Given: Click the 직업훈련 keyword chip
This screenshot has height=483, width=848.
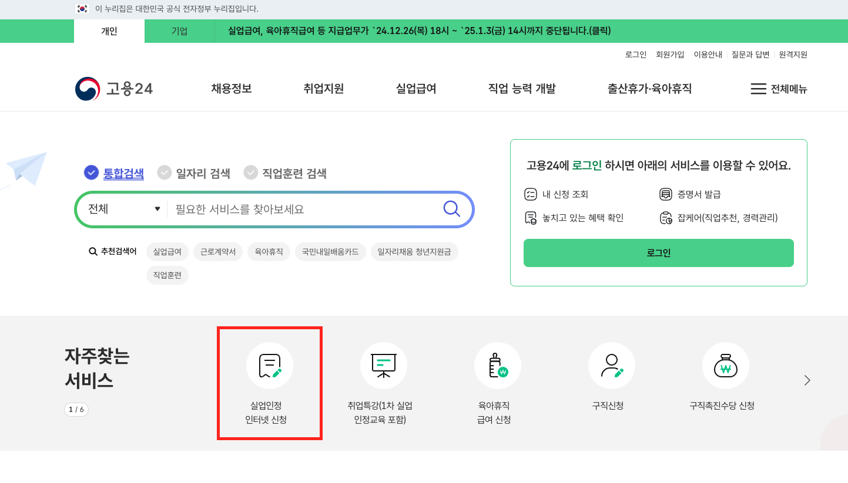Looking at the screenshot, I should pyautogui.click(x=167, y=275).
